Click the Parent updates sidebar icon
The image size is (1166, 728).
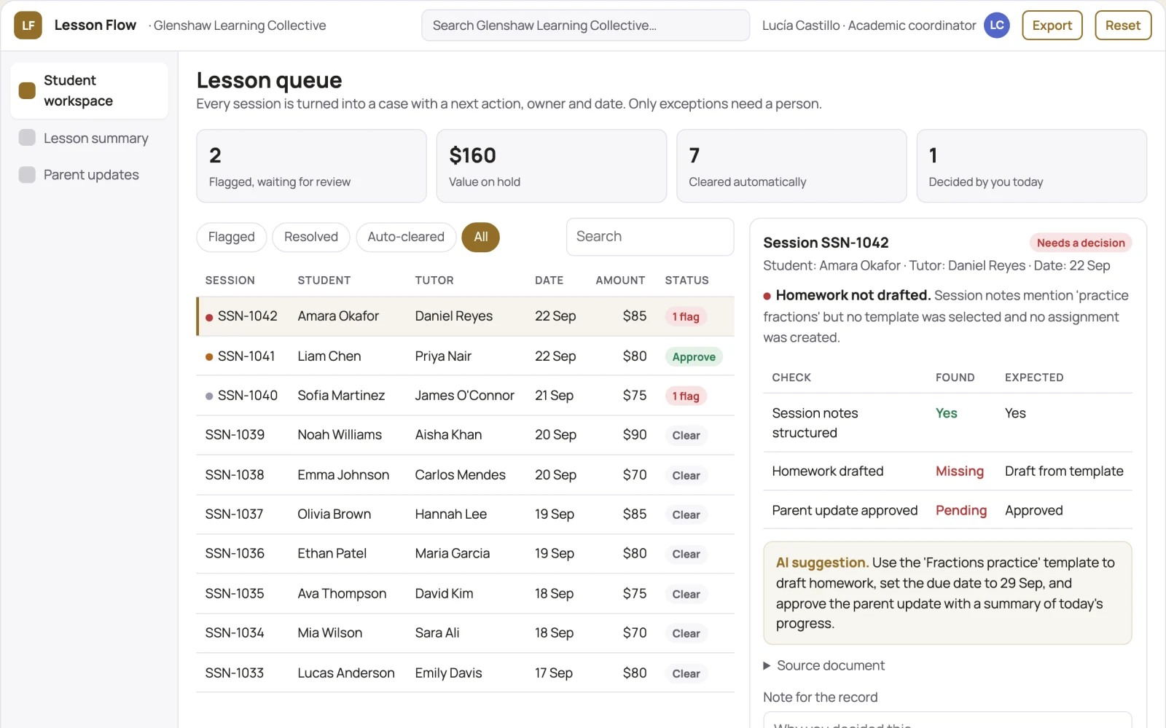(27, 175)
